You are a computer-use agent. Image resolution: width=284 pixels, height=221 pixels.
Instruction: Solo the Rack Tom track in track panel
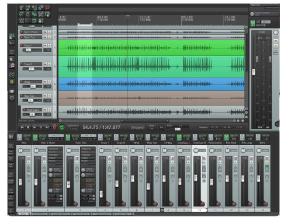coord(50,37)
